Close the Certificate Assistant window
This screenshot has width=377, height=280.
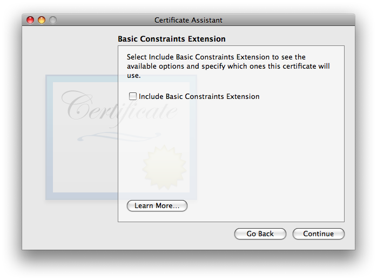click(30, 20)
